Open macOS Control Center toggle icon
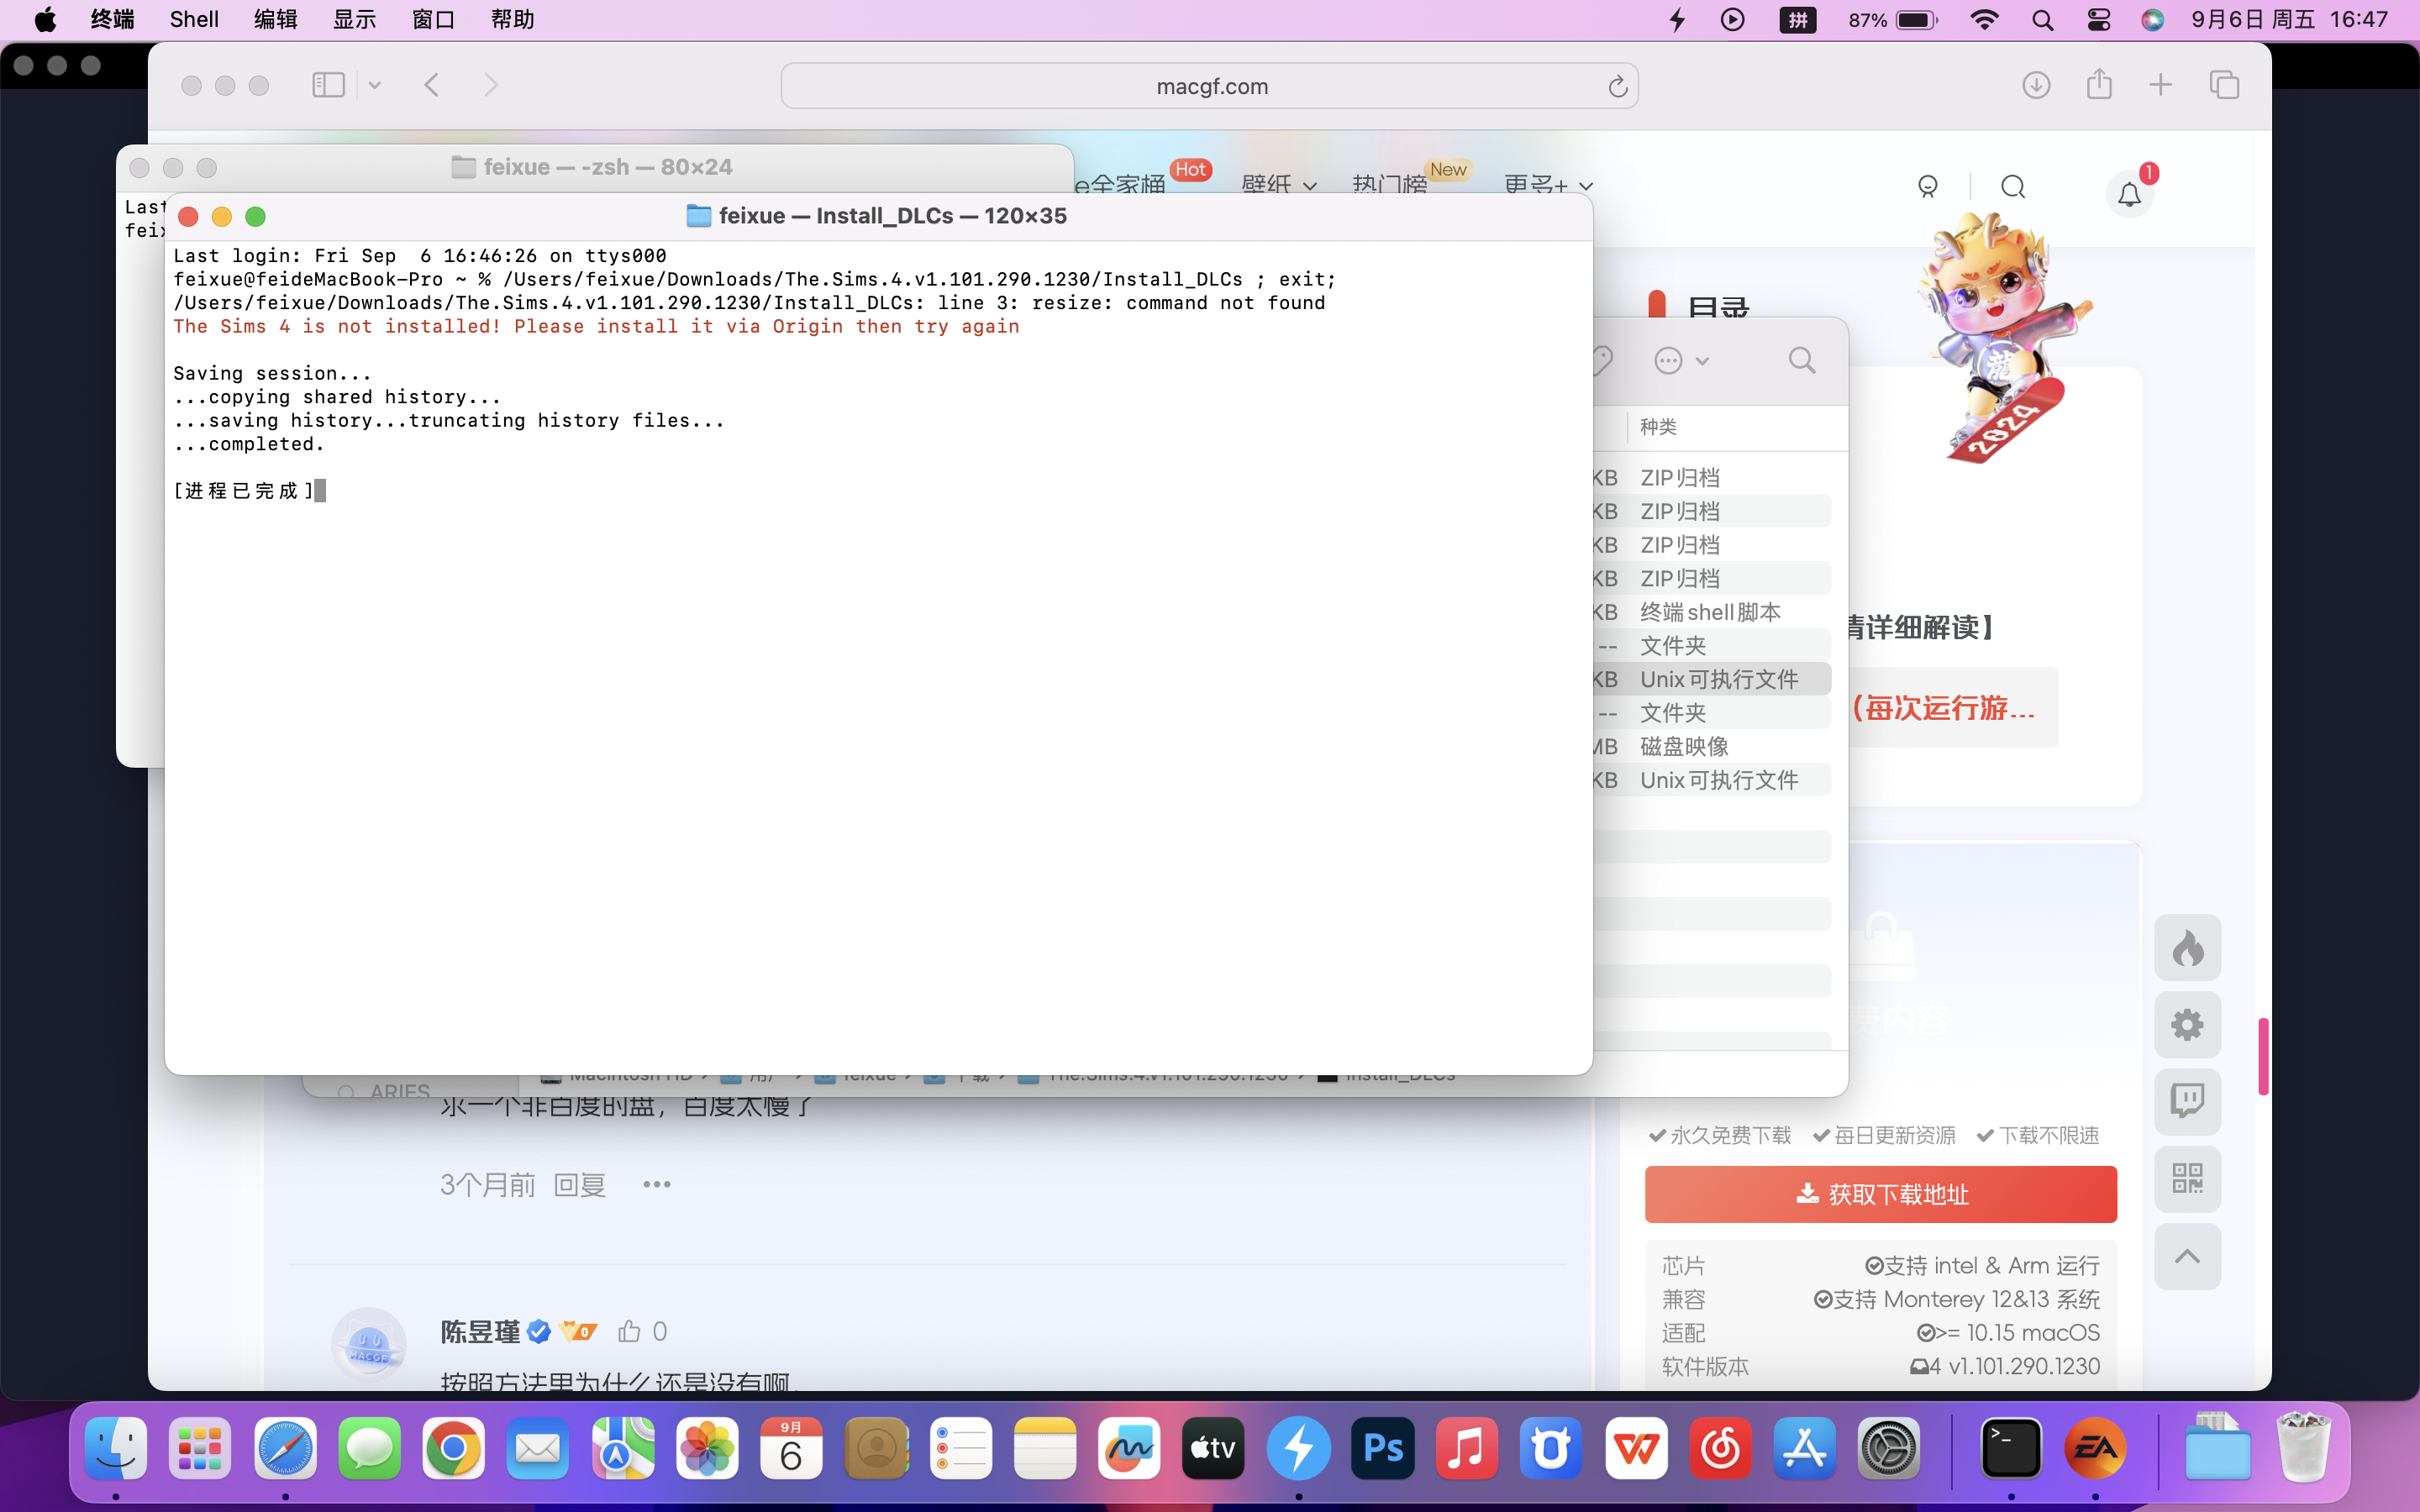The image size is (2420, 1512). pyautogui.click(x=2098, y=20)
